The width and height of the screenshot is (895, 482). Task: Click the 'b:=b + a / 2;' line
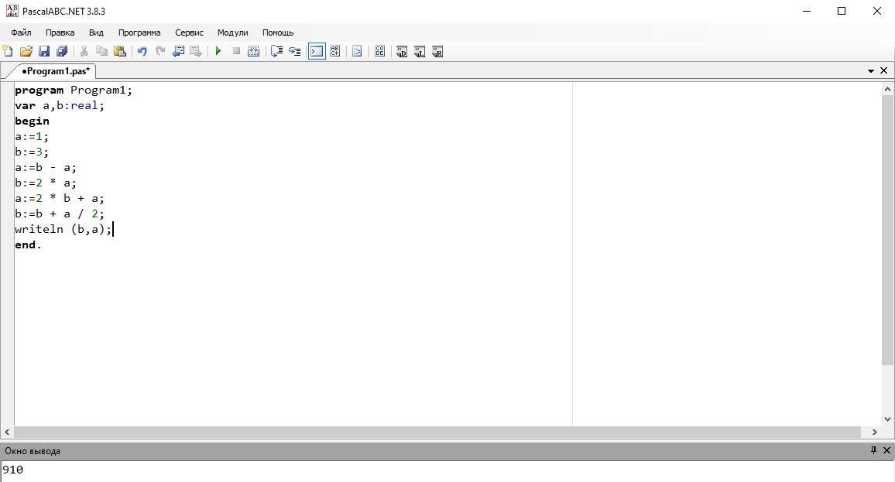pyautogui.click(x=60, y=214)
